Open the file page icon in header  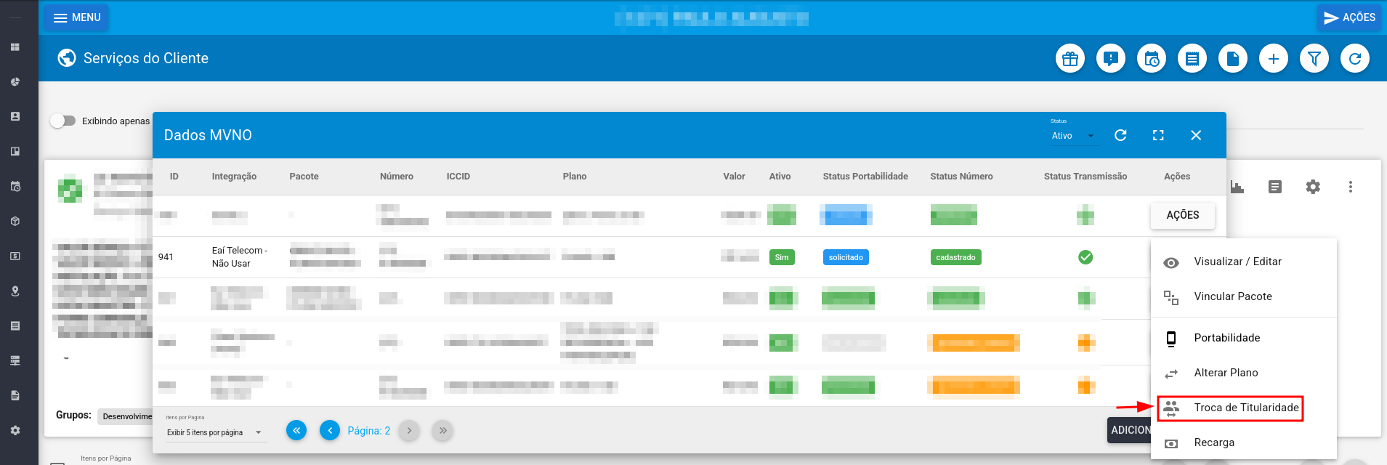(1233, 58)
